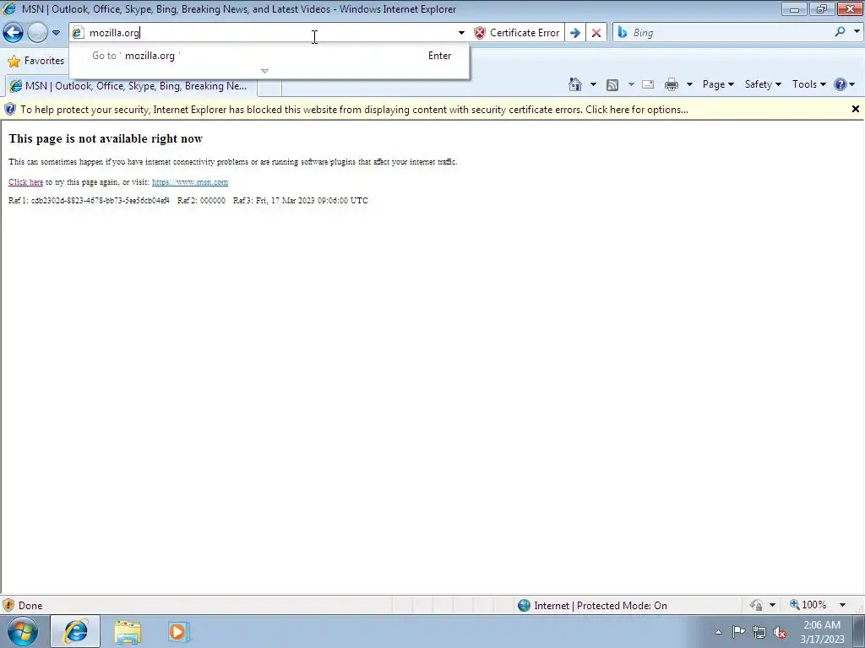Click the 100% zoom level button

[x=808, y=605]
